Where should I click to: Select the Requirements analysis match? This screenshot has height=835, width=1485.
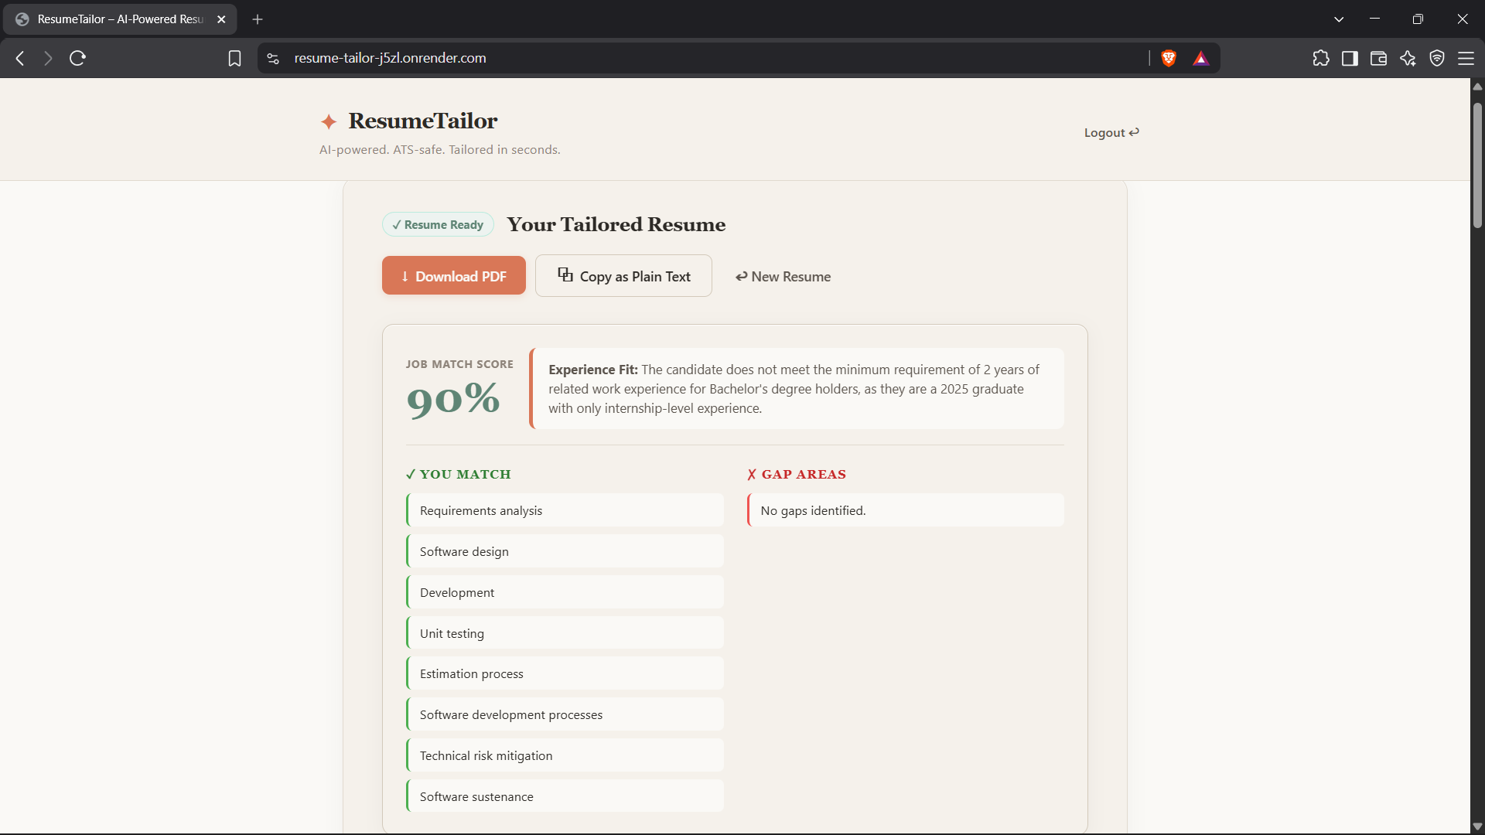click(x=565, y=510)
